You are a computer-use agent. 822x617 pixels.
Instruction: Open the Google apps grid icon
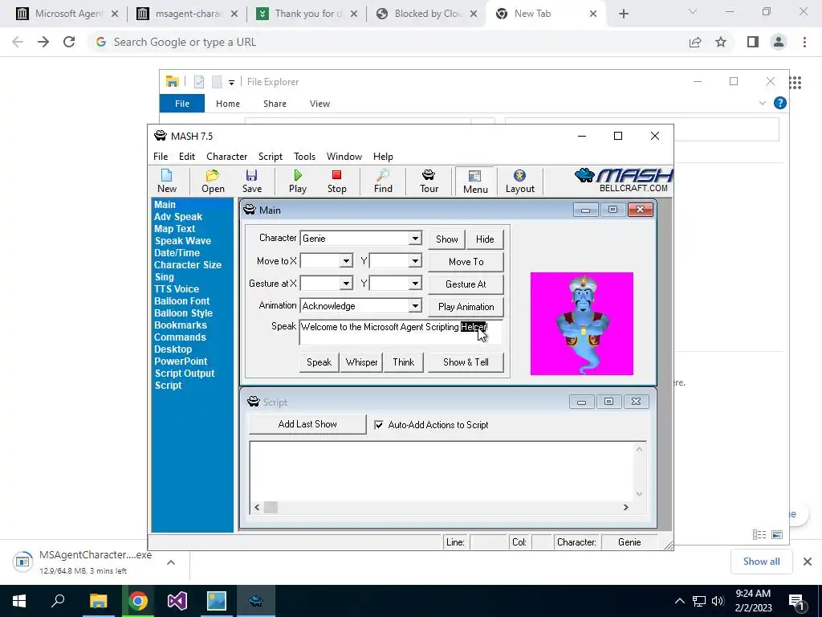coord(796,83)
